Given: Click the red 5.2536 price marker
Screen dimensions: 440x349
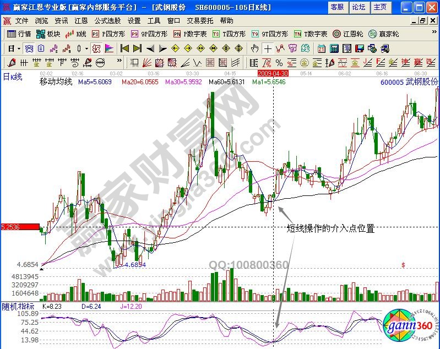Looking at the screenshot, I should (19, 227).
